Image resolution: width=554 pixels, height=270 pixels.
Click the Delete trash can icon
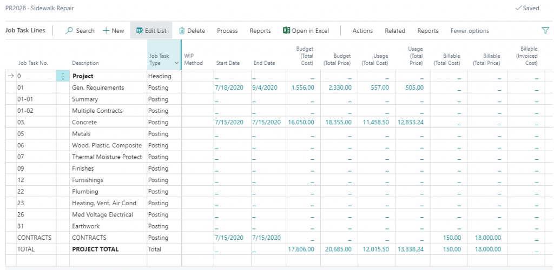point(182,31)
